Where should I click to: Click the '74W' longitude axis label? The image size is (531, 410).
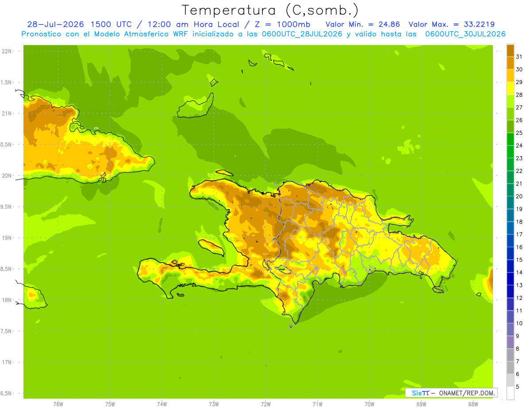click(x=162, y=404)
